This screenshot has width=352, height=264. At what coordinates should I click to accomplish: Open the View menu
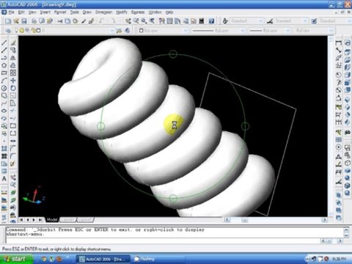coord(32,12)
